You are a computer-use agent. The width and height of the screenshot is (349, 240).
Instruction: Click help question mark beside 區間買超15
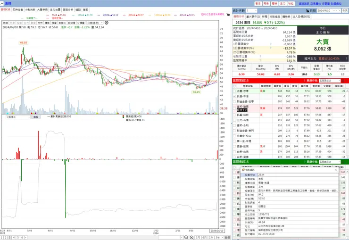point(304,81)
